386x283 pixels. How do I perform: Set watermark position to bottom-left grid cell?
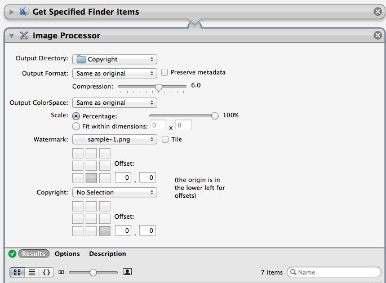[x=78, y=178]
